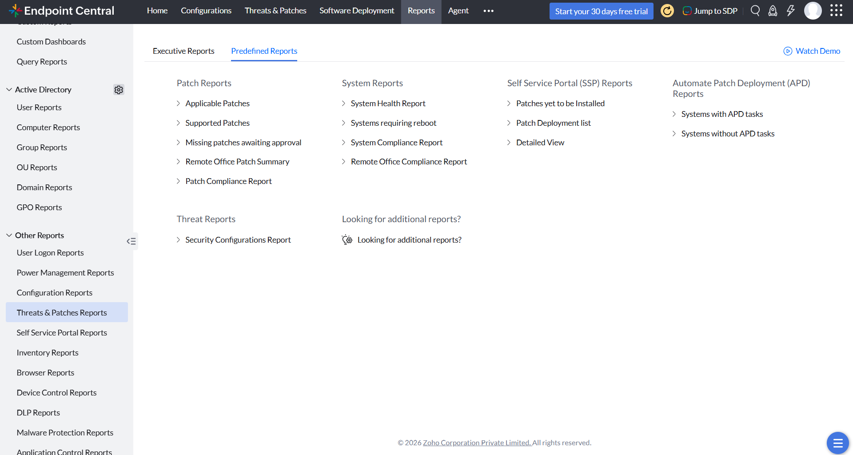The image size is (853, 455).
Task: Open the Active Directory settings gear
Action: coord(119,90)
